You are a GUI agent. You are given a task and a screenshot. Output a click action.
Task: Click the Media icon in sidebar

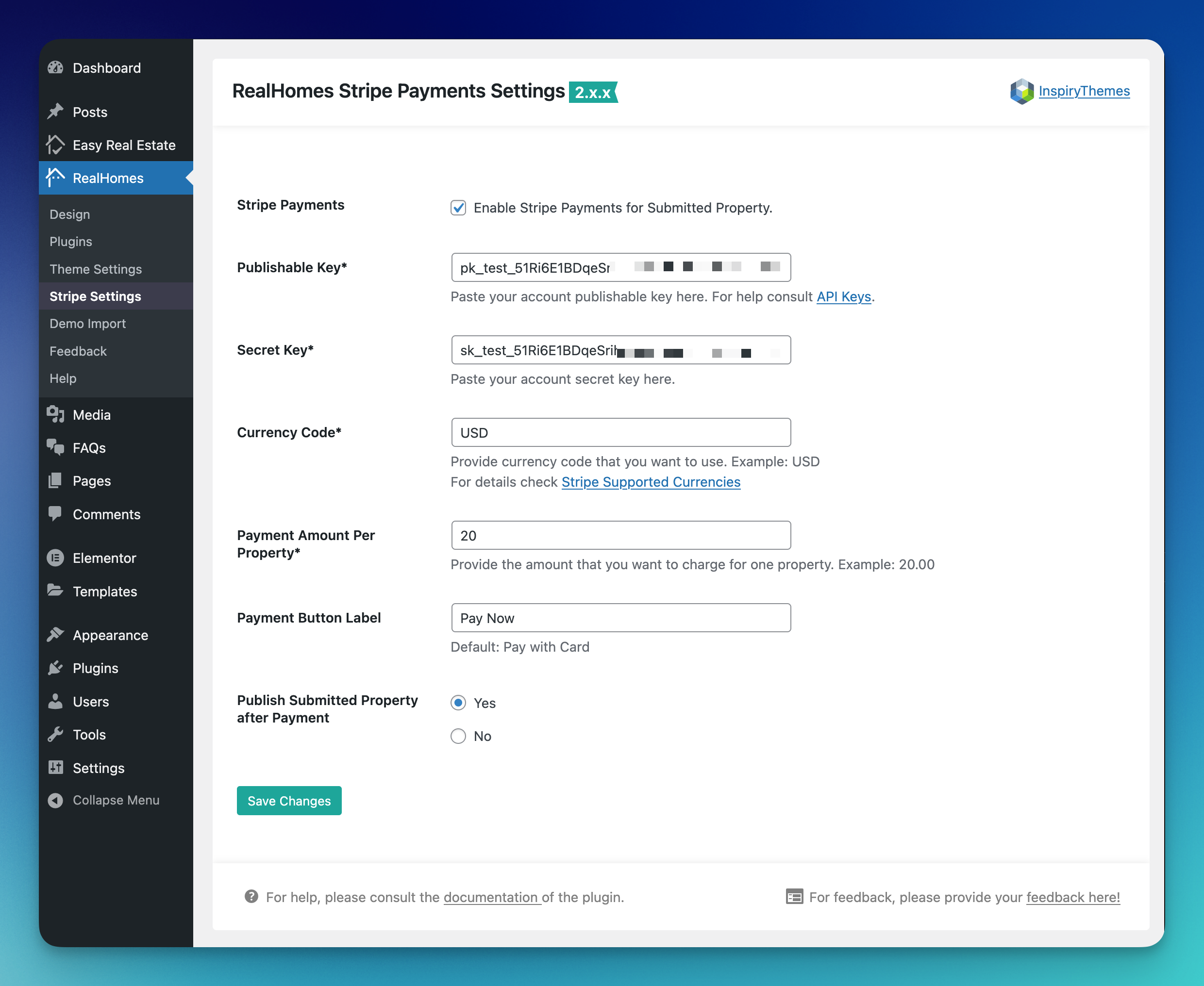click(55, 414)
